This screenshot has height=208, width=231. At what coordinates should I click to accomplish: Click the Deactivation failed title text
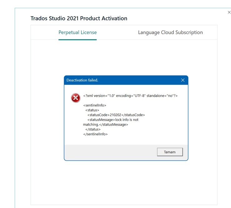pos(82,80)
